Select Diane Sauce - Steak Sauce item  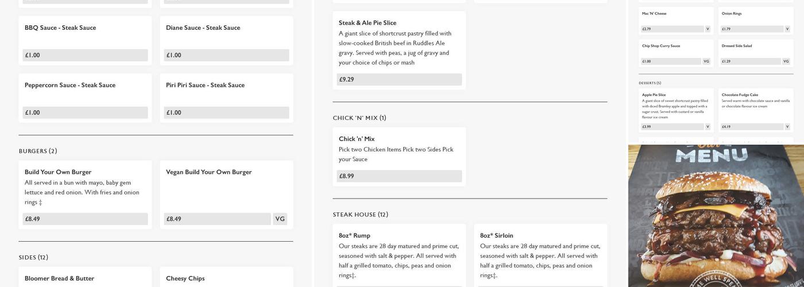203,28
